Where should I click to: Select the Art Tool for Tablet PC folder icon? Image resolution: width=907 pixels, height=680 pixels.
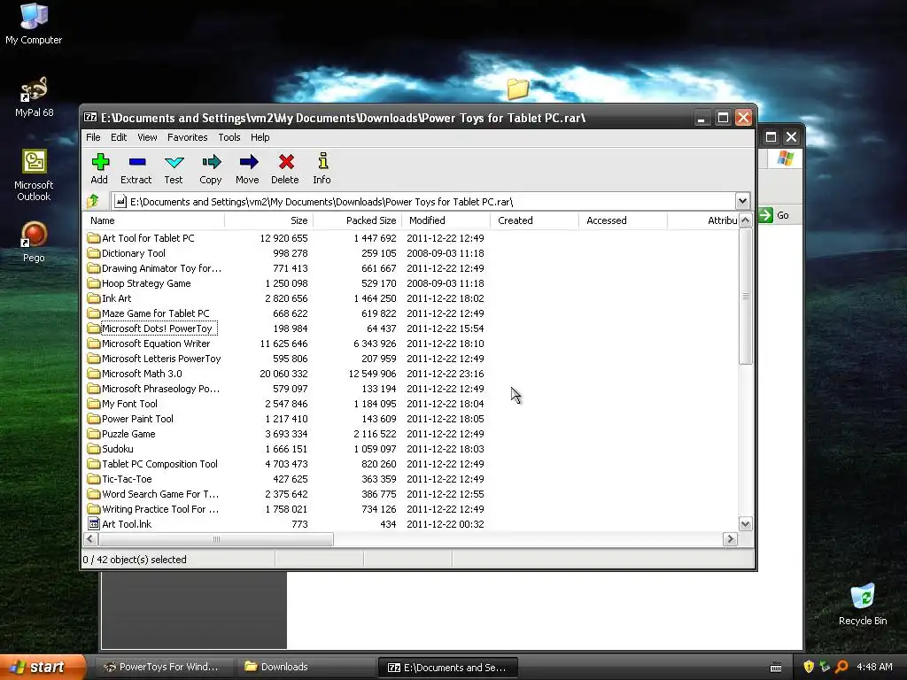point(93,237)
